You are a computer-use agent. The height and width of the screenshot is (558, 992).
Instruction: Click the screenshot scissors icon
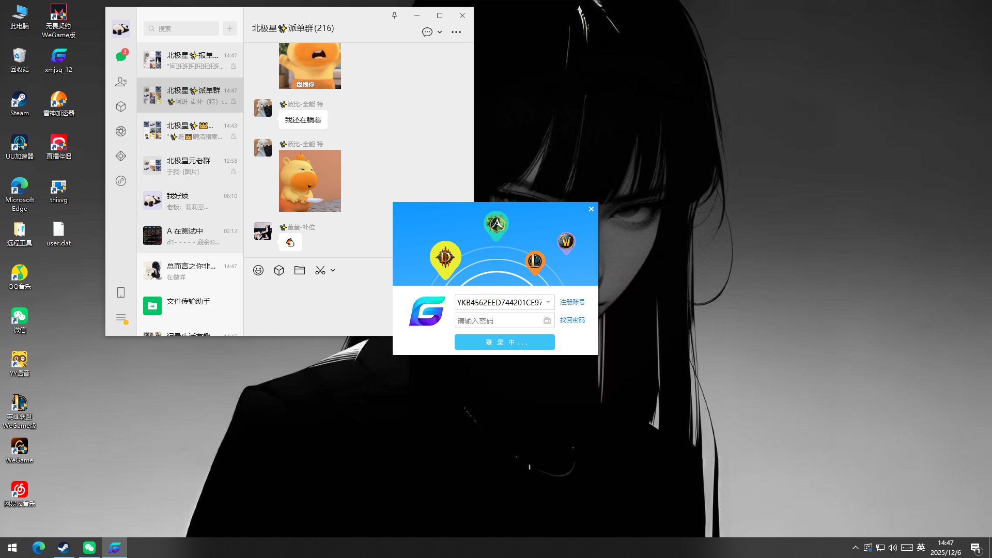tap(320, 270)
